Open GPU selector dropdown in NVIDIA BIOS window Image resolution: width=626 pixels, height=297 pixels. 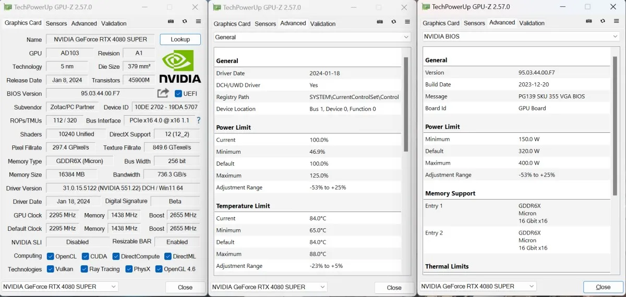point(478,286)
